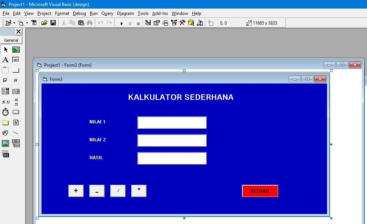This screenshot has height=224, width=367.
Task: Select the Label control from the toolbox
Action: point(5,60)
